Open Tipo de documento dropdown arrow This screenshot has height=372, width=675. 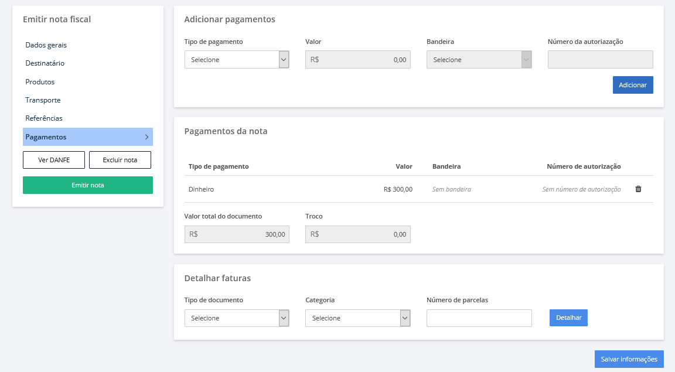[x=283, y=318]
